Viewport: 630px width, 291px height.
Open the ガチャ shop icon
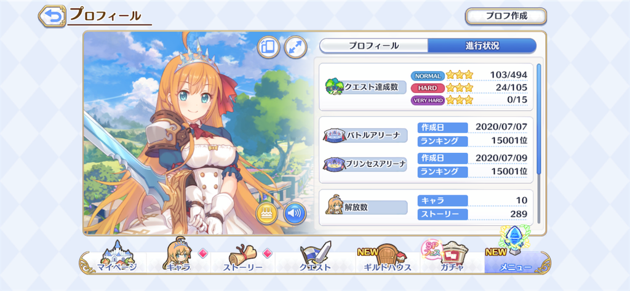click(x=449, y=257)
